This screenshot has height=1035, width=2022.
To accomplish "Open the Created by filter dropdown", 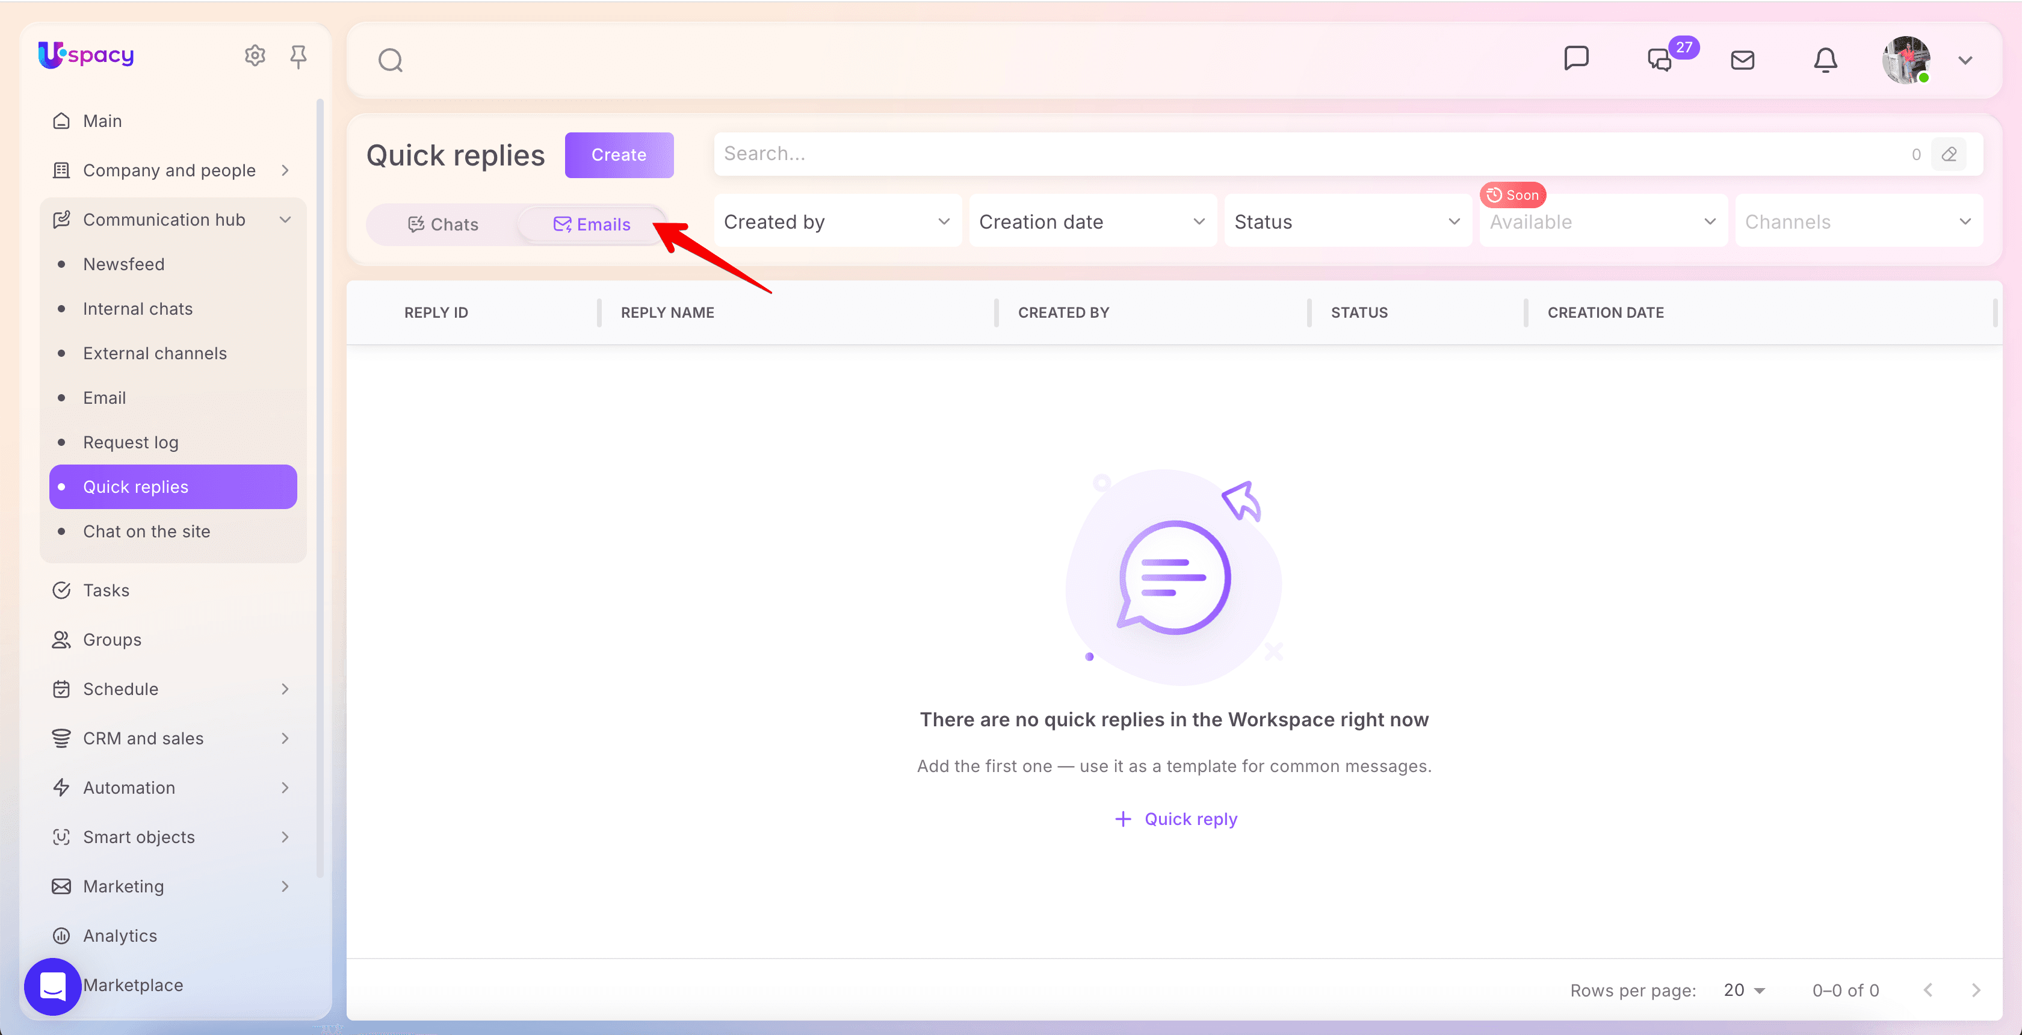I will tap(838, 222).
